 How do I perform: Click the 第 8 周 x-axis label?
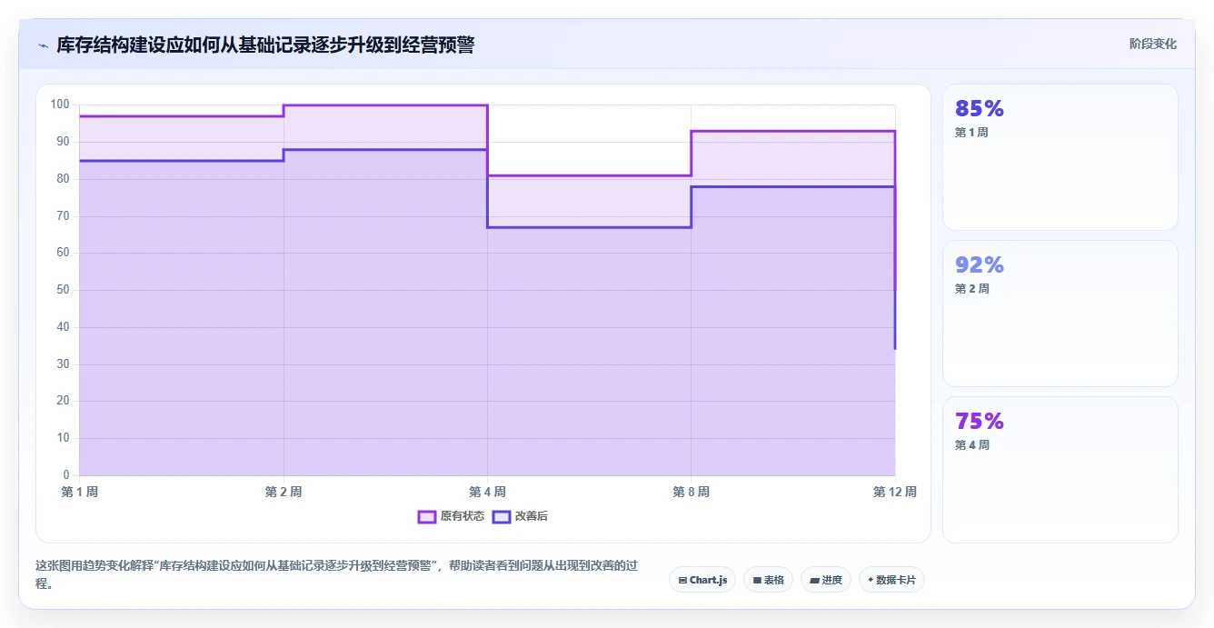691,492
